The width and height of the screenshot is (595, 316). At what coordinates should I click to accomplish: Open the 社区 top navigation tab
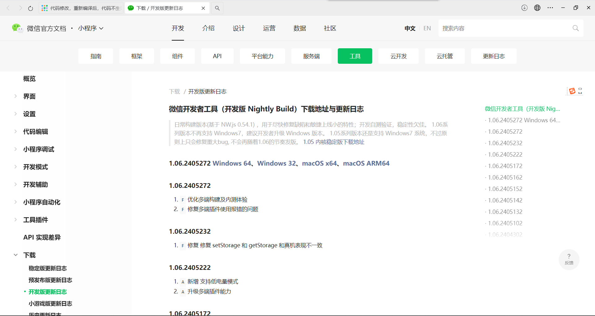[x=330, y=28]
